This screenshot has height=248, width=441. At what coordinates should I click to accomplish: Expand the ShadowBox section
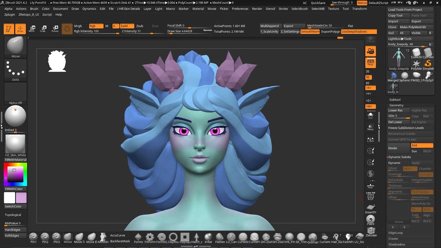[397, 245]
